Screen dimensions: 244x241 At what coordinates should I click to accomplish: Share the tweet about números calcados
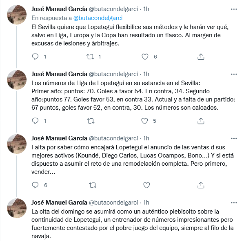(x=201, y=121)
